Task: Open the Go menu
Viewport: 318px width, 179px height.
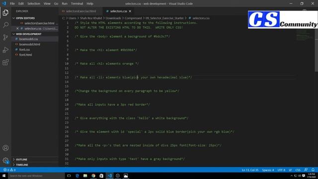Action: point(56,3)
